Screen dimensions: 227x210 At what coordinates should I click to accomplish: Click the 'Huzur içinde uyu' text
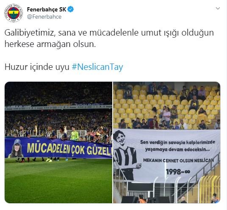(x=37, y=67)
